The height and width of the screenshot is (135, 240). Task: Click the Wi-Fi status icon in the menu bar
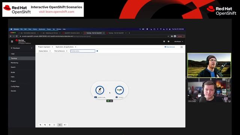pyautogui.click(x=161, y=29)
